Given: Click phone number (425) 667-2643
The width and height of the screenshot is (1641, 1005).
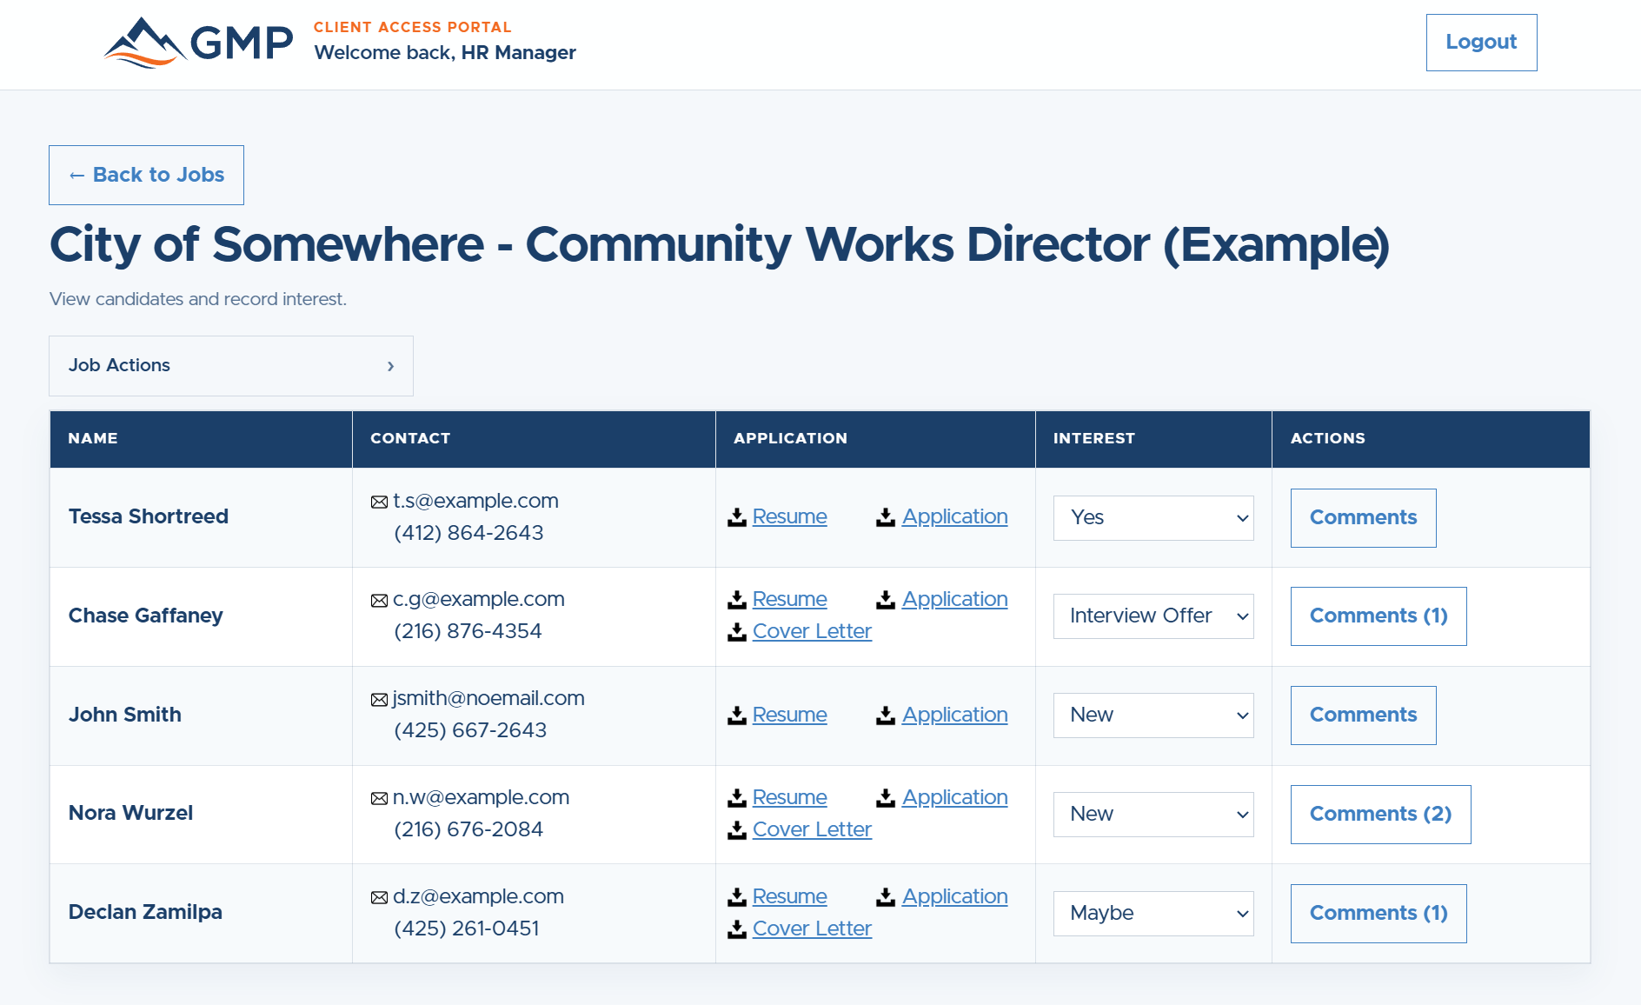Looking at the screenshot, I should pyautogui.click(x=471, y=731).
